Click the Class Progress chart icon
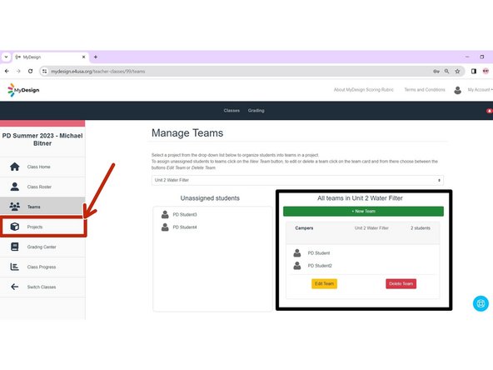 click(14, 267)
